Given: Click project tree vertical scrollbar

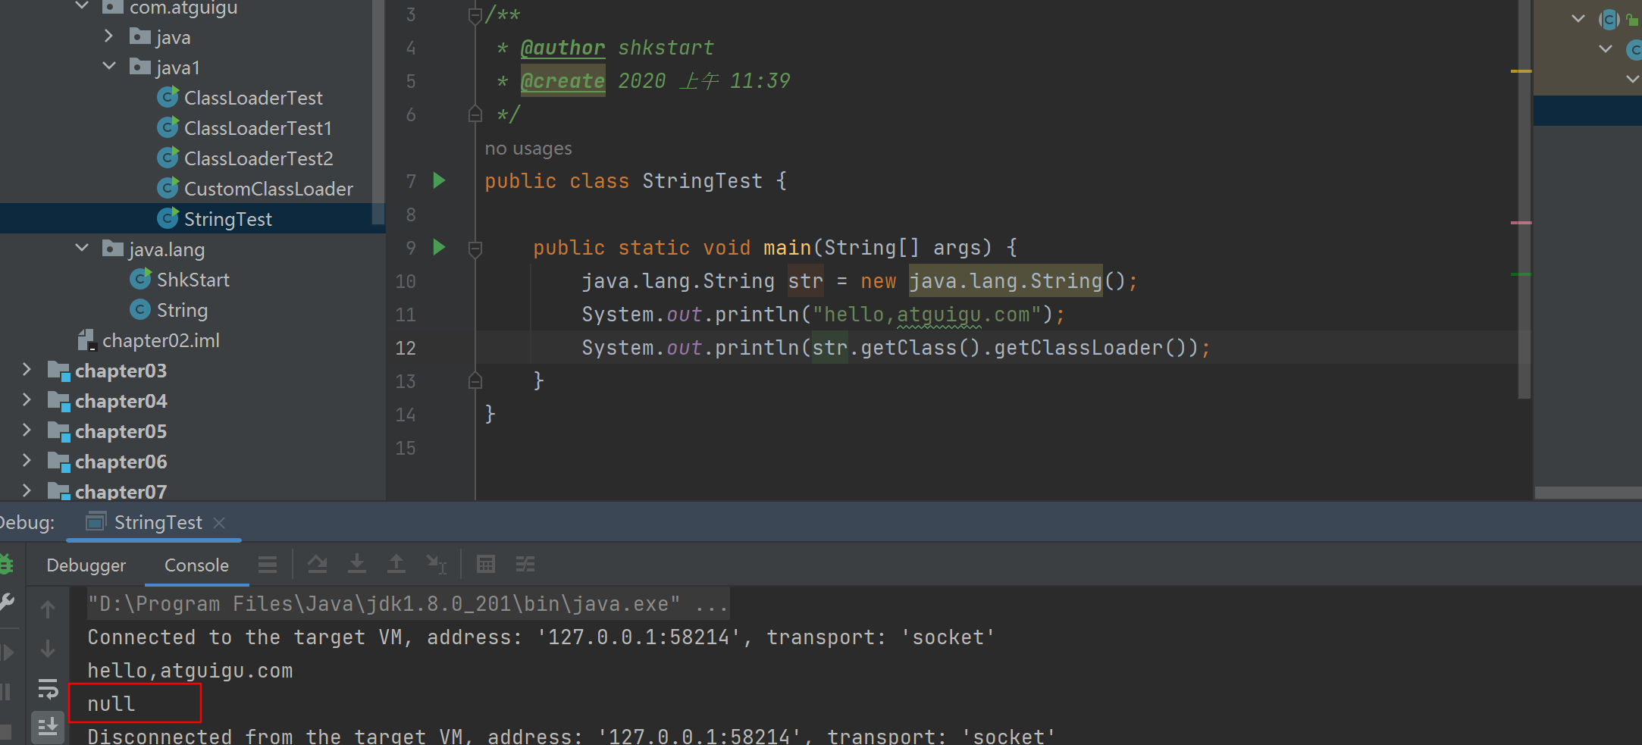Looking at the screenshot, I should (378, 112).
